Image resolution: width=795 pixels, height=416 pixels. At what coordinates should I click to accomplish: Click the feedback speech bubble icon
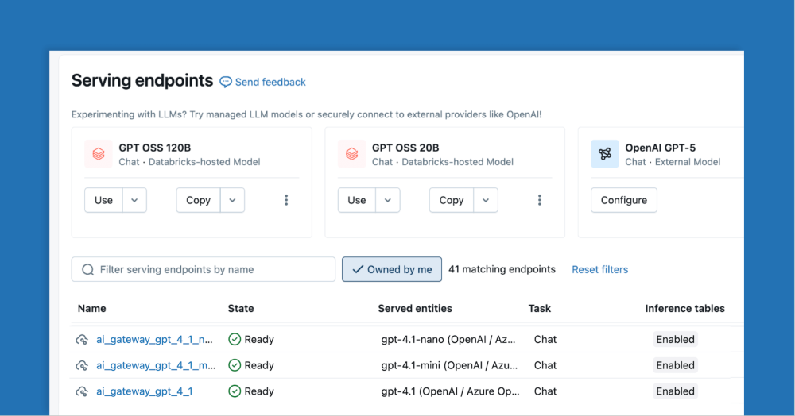226,82
